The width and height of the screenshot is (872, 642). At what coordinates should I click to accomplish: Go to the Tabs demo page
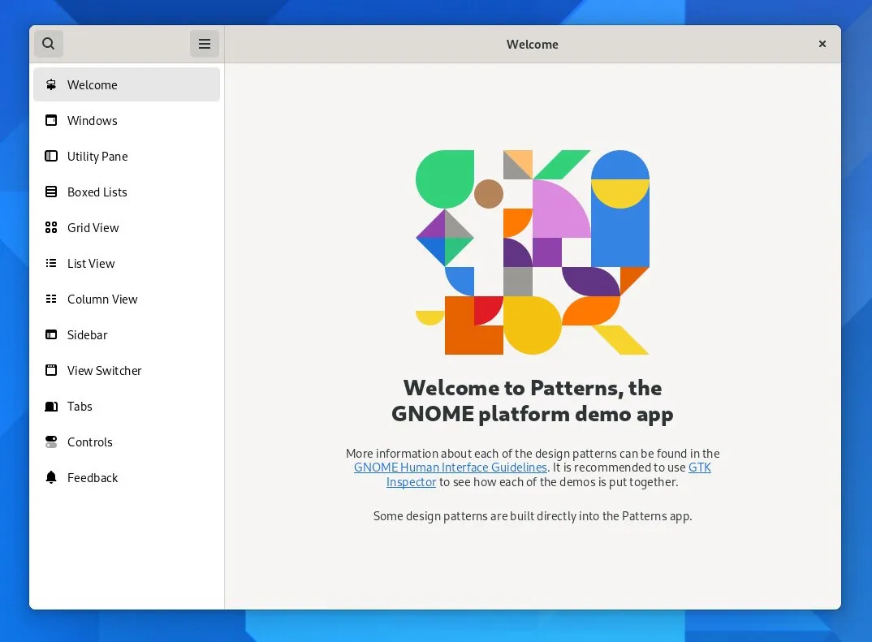(x=80, y=407)
